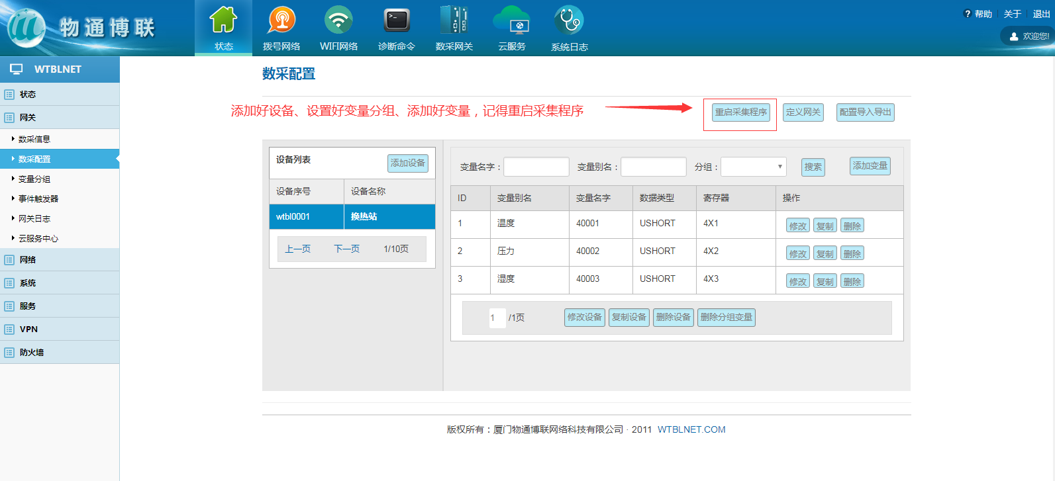Open the 分组 dropdown
The height and width of the screenshot is (481, 1055).
tap(754, 167)
